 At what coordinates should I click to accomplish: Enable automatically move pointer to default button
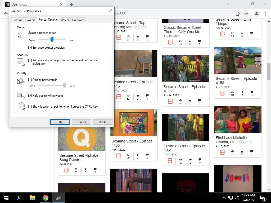[30, 60]
